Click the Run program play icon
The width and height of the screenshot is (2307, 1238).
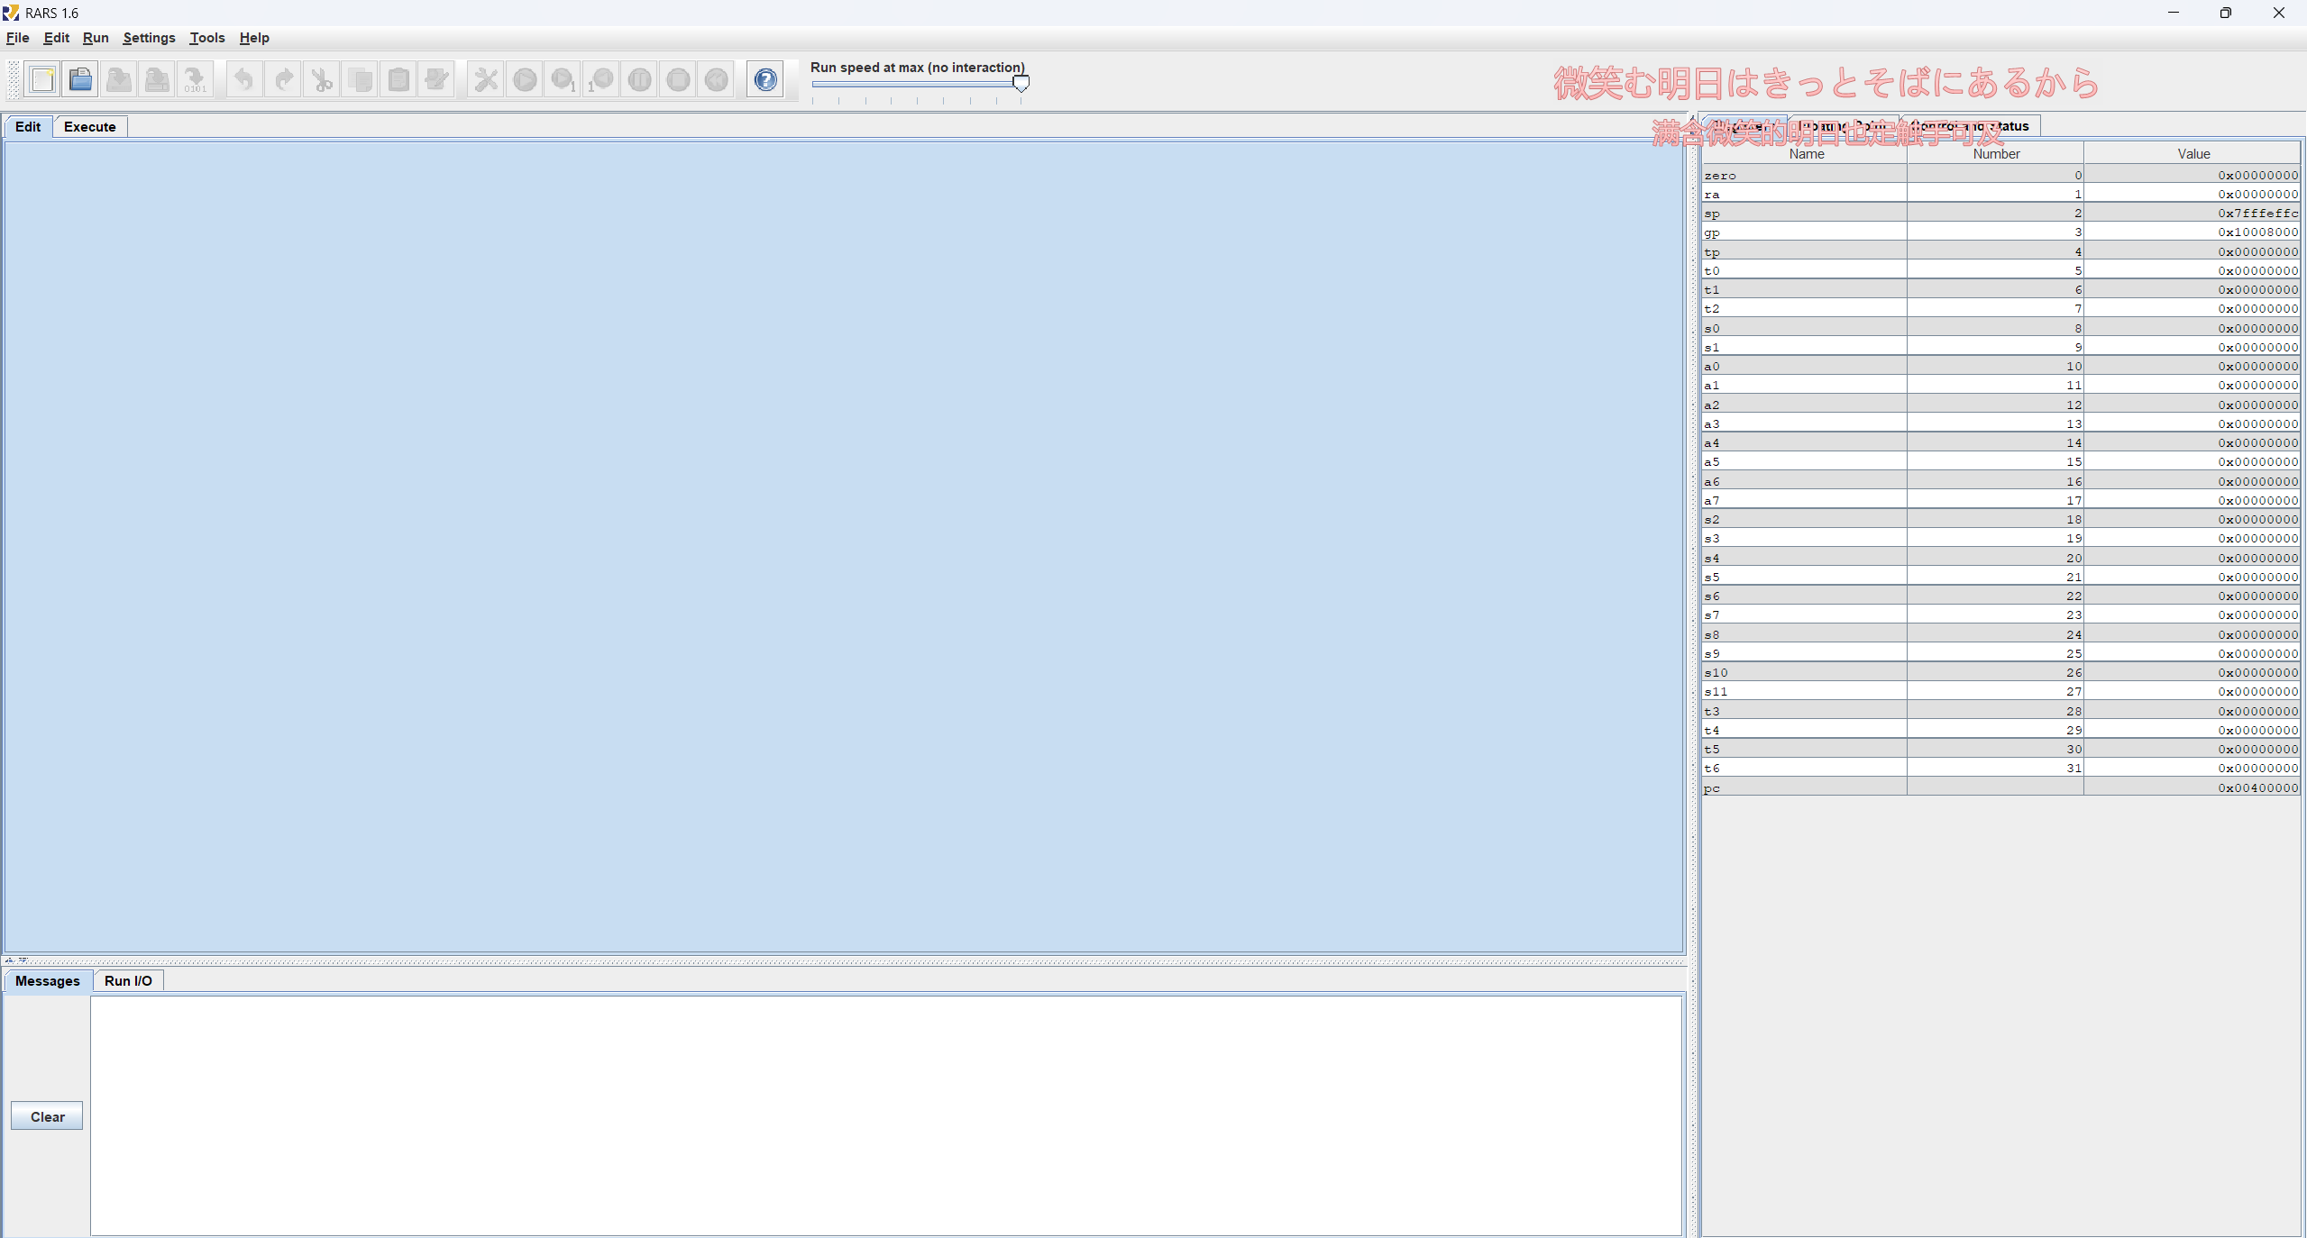(525, 80)
